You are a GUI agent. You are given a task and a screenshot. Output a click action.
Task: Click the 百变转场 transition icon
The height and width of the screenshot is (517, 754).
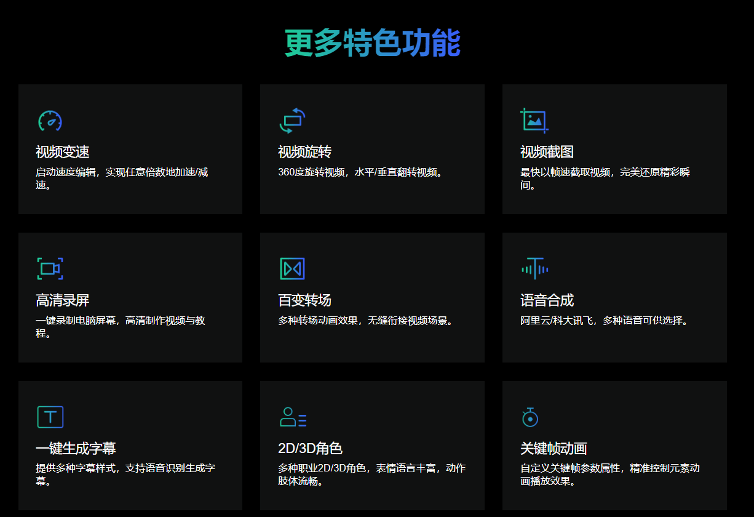point(292,269)
